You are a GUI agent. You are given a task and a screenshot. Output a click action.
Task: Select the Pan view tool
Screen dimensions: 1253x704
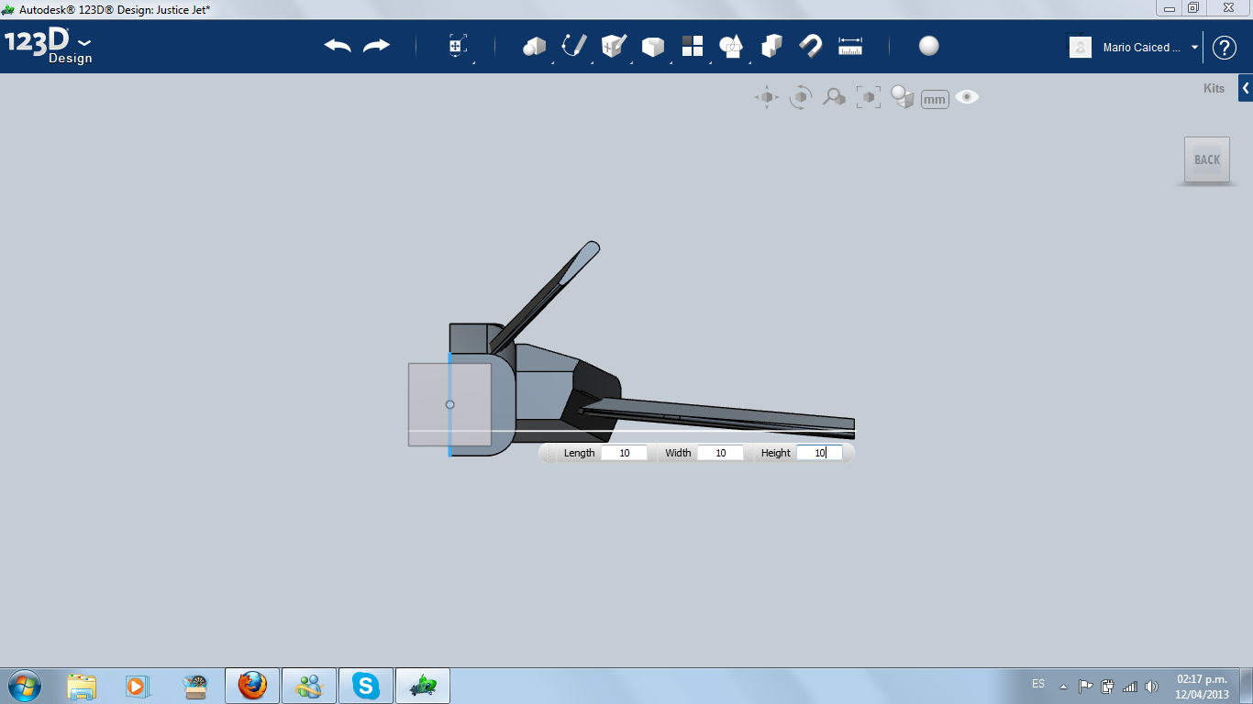767,97
